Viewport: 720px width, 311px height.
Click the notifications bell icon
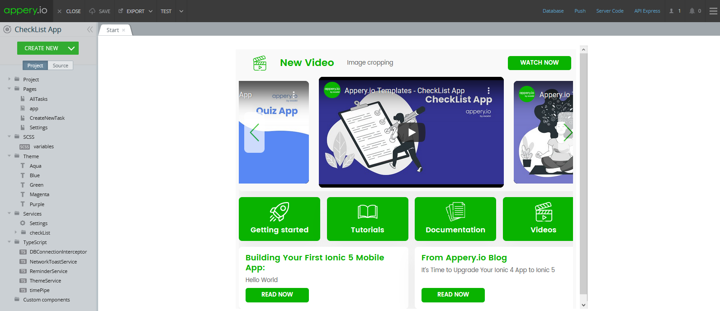[692, 11]
